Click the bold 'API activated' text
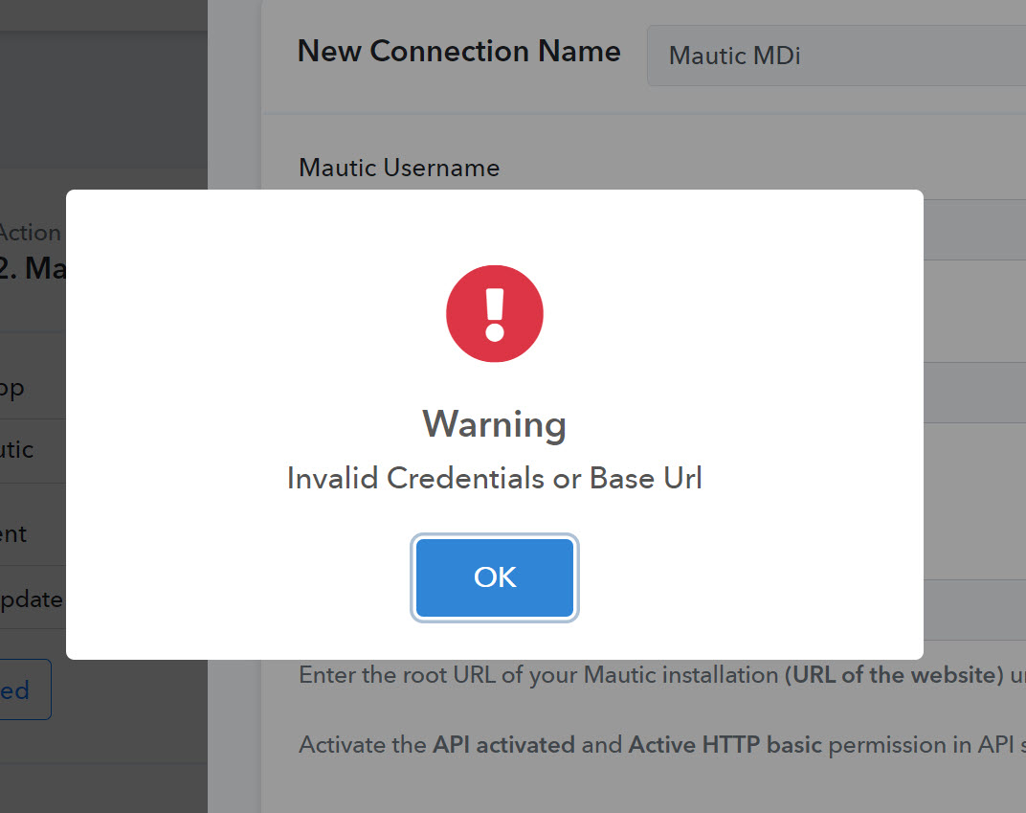The height and width of the screenshot is (813, 1026). 503,745
